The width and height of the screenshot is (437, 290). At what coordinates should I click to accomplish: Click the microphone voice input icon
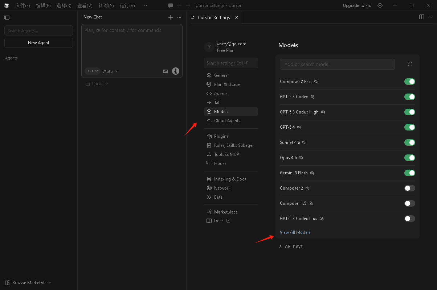176,71
